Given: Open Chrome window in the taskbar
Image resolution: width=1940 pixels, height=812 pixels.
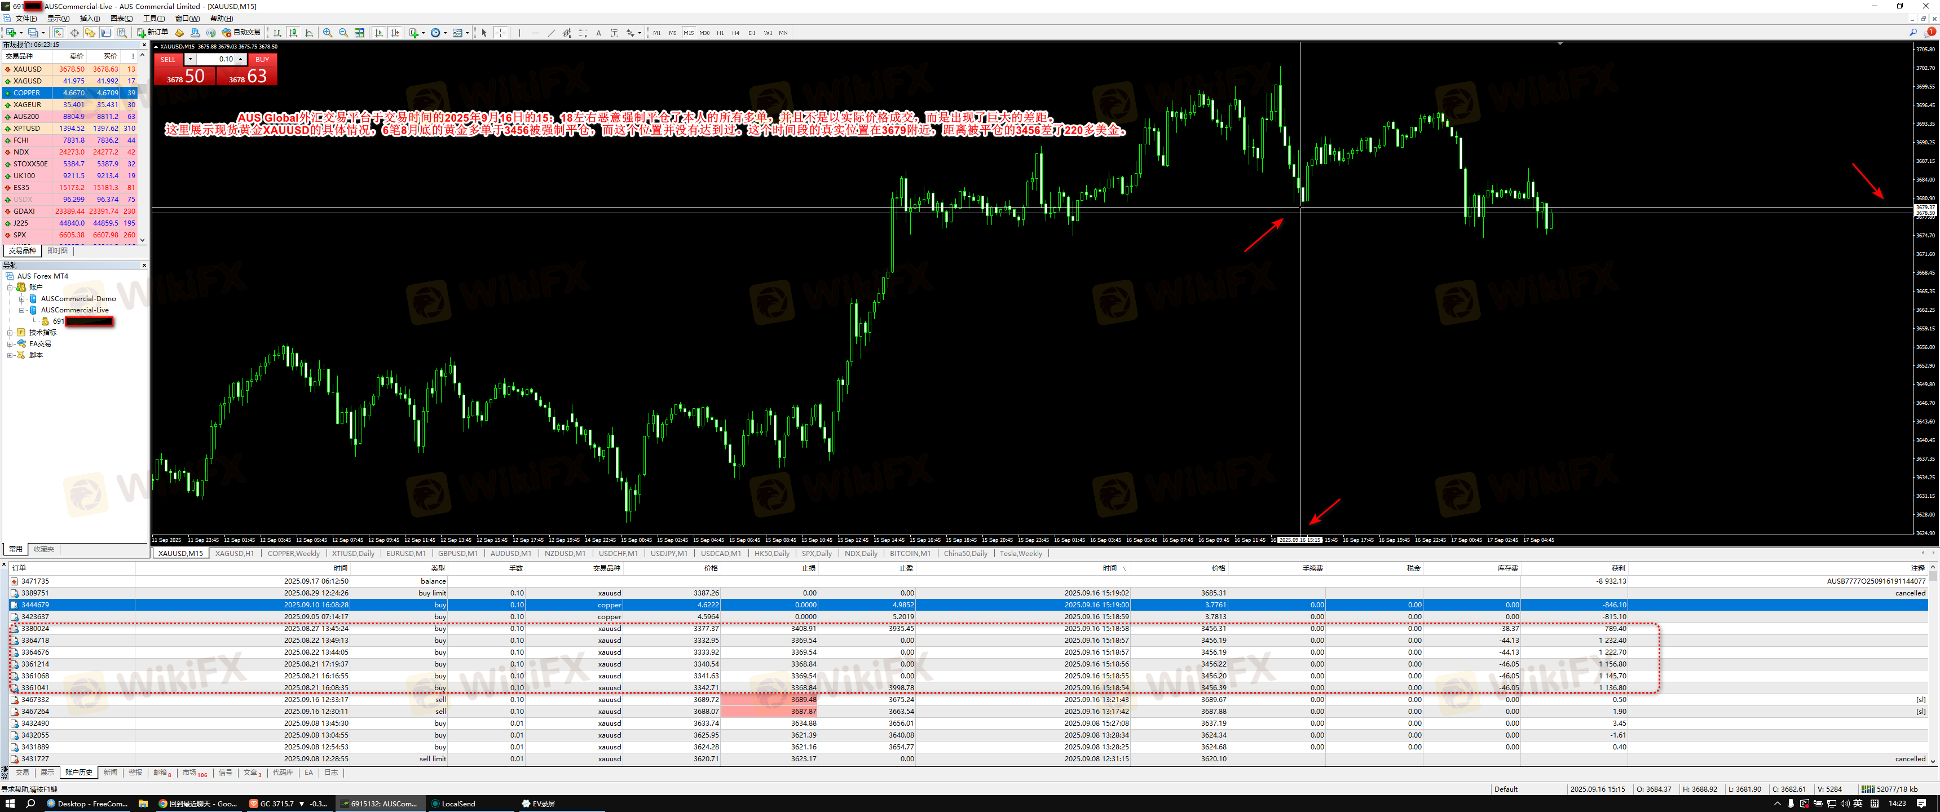Looking at the screenshot, I should click(197, 804).
